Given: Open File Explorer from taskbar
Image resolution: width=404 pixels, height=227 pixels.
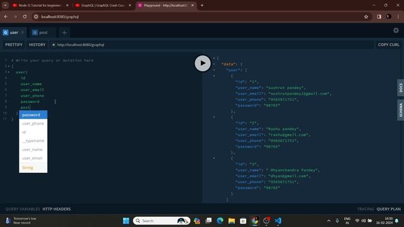Looking at the screenshot, I should [x=232, y=221].
